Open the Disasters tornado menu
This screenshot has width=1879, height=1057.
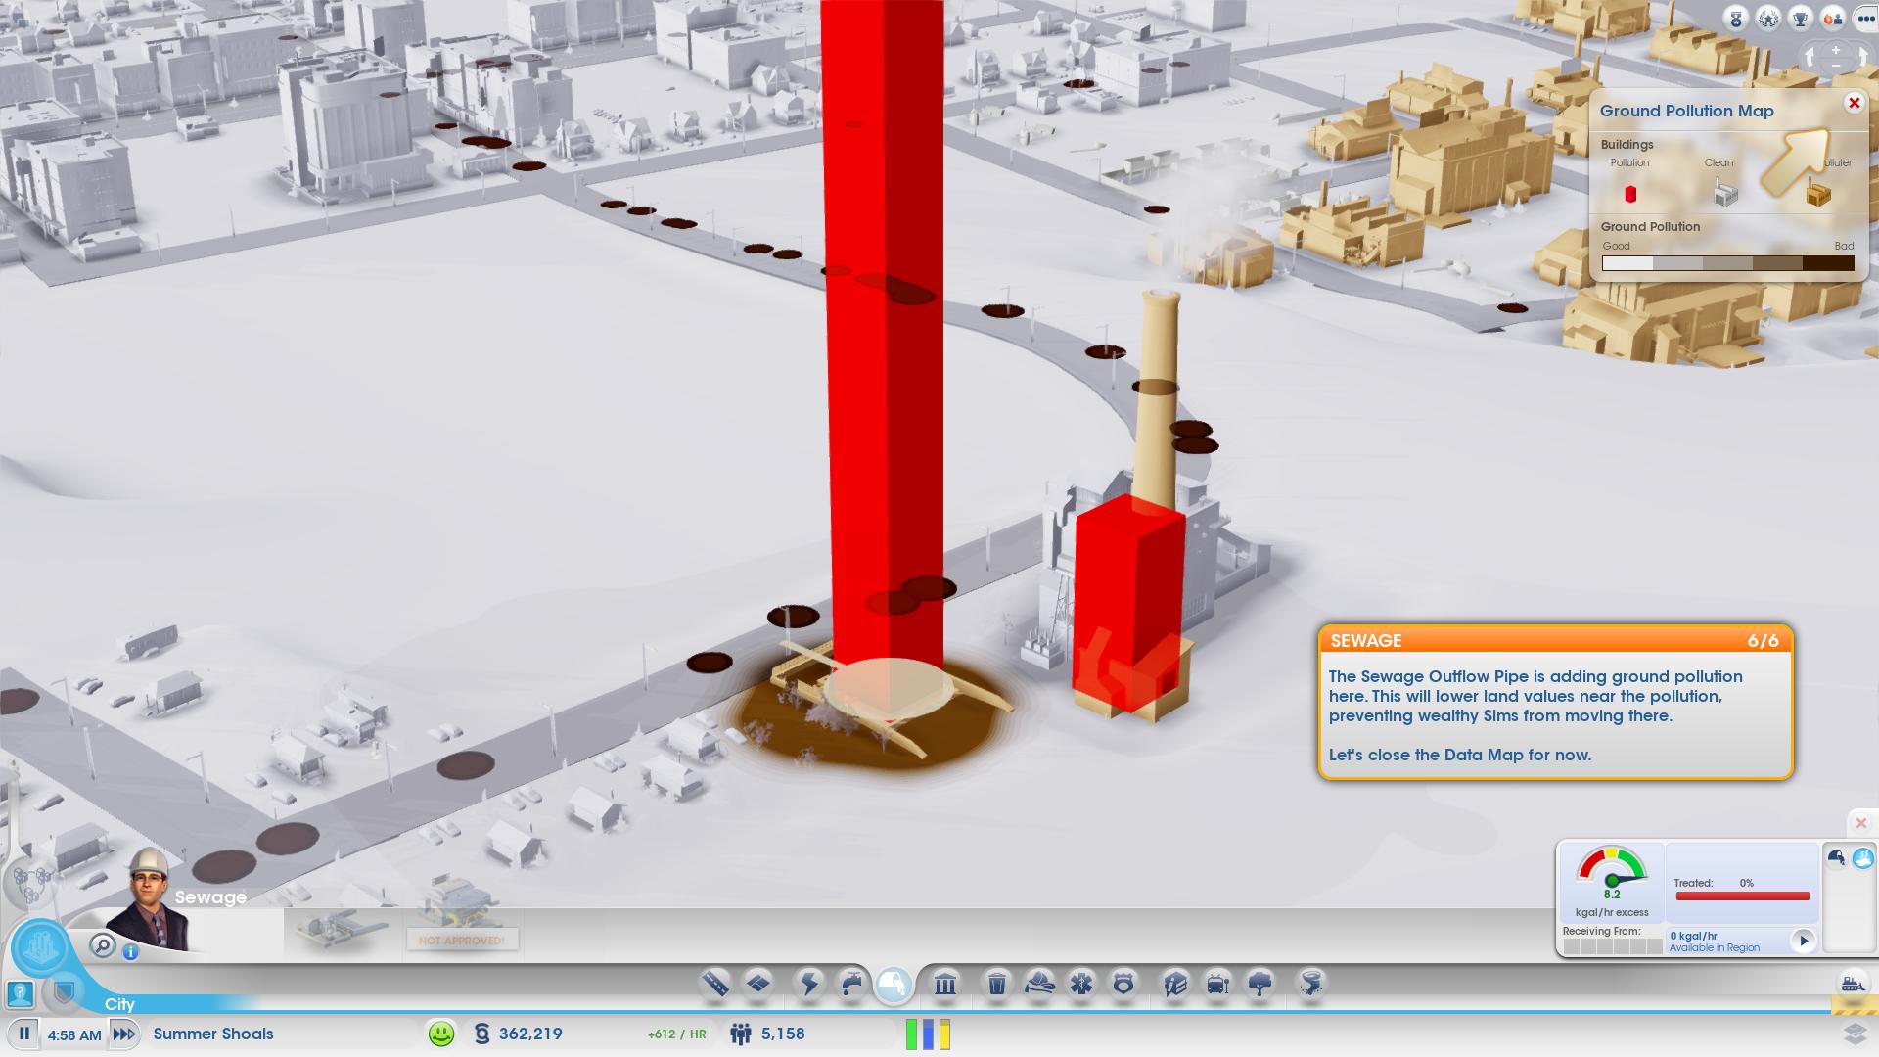click(x=1311, y=983)
